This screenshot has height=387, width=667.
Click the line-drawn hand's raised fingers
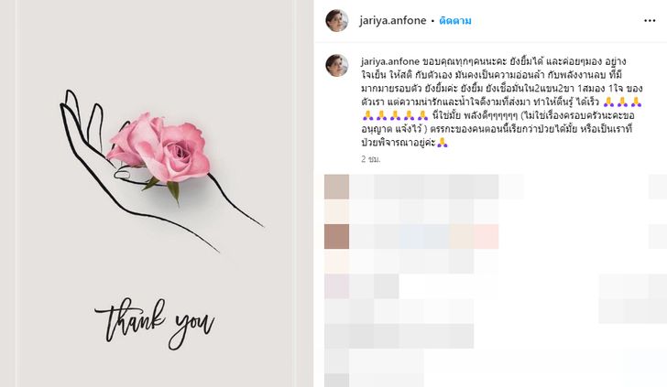(x=81, y=114)
